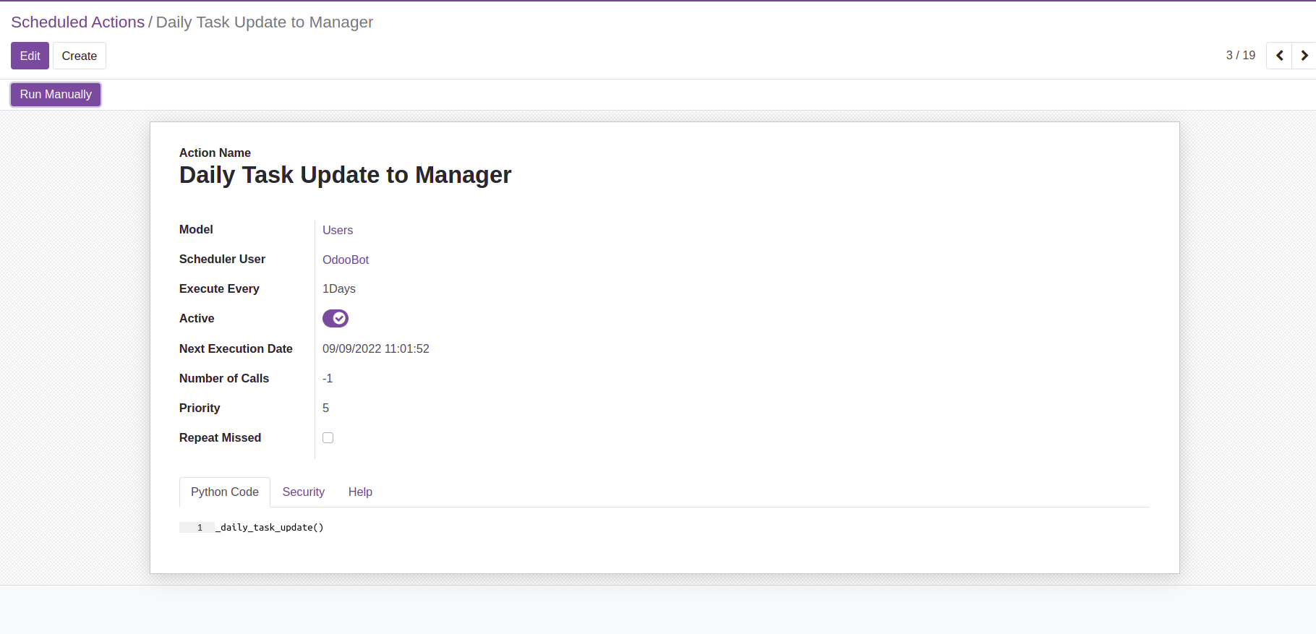Toggle the Active switch
The height and width of the screenshot is (634, 1316).
click(x=336, y=318)
